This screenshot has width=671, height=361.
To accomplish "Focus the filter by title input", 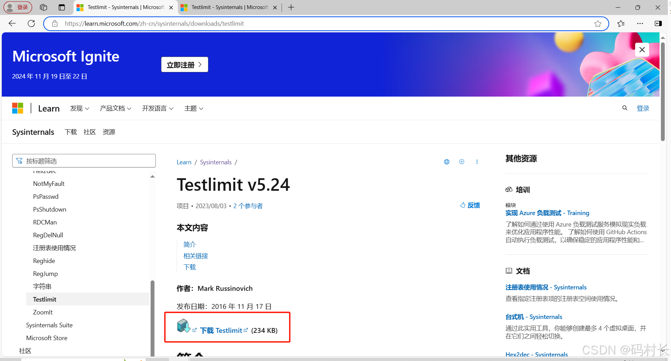I will (x=84, y=161).
